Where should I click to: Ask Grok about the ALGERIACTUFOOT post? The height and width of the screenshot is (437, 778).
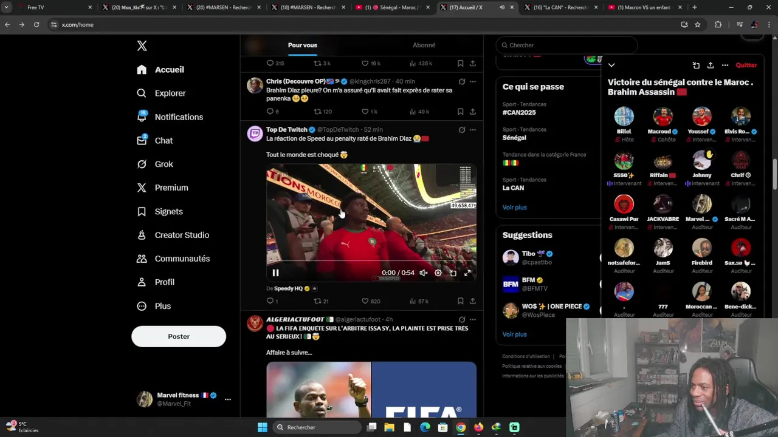[462, 319]
